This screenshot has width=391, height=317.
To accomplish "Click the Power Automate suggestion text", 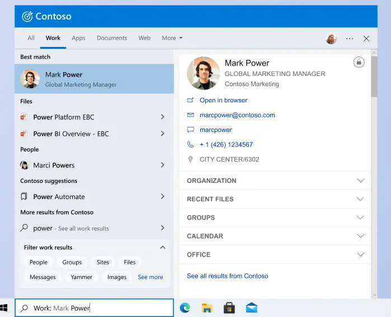I will [x=59, y=197].
